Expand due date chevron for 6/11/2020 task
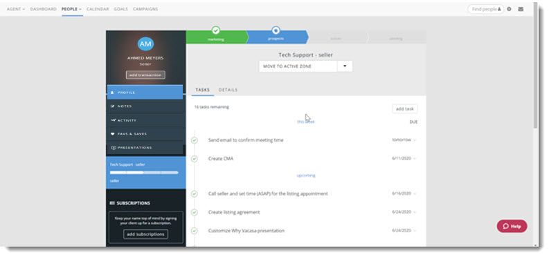Screen dimensions: 549x257 click(x=415, y=158)
